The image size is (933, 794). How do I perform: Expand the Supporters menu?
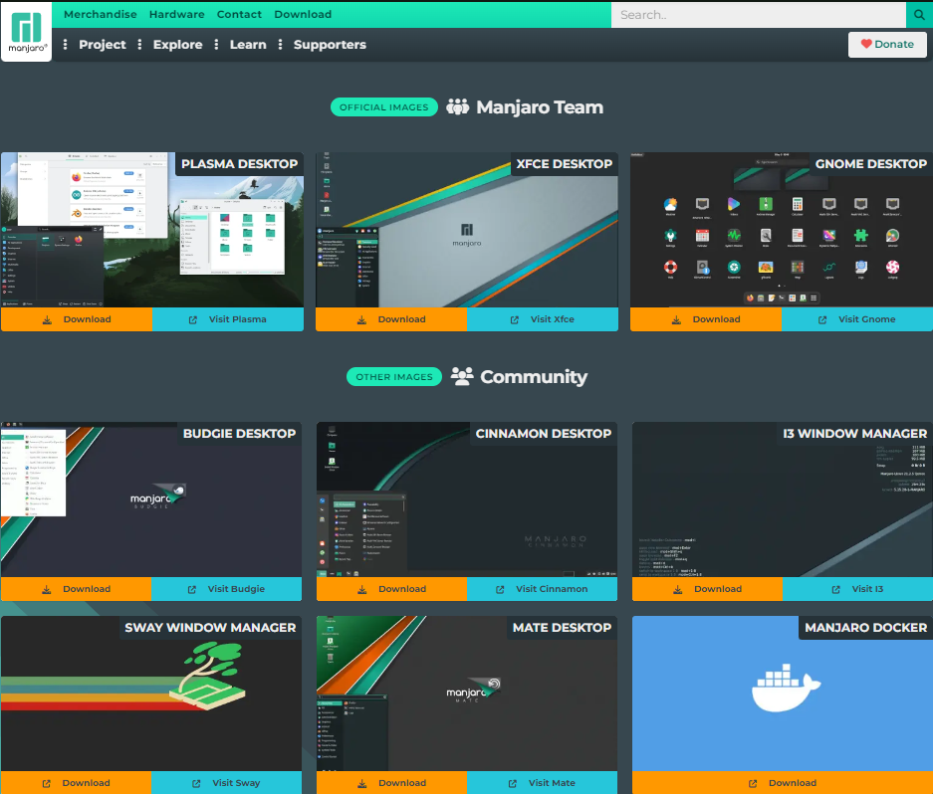329,44
